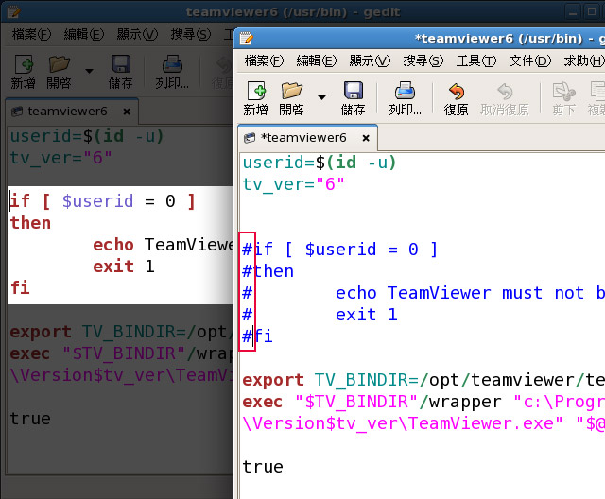Click 'if [ $userid = 0 ]' in background editor
Screen dimensions: 605x499
pos(103,201)
